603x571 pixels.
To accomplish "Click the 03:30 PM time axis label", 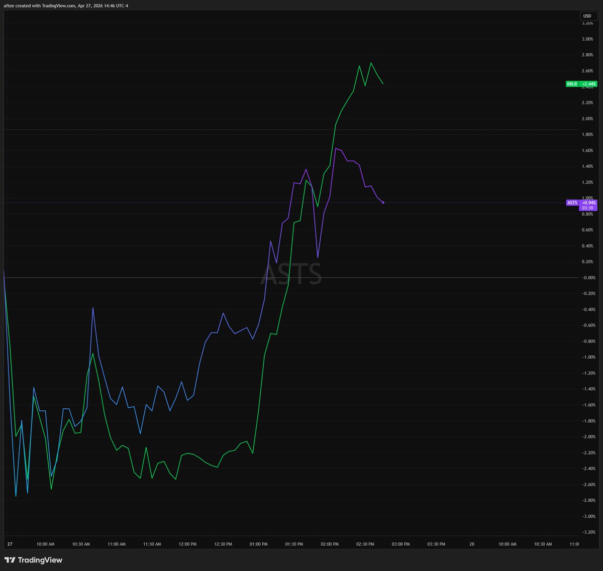I will 436,544.
